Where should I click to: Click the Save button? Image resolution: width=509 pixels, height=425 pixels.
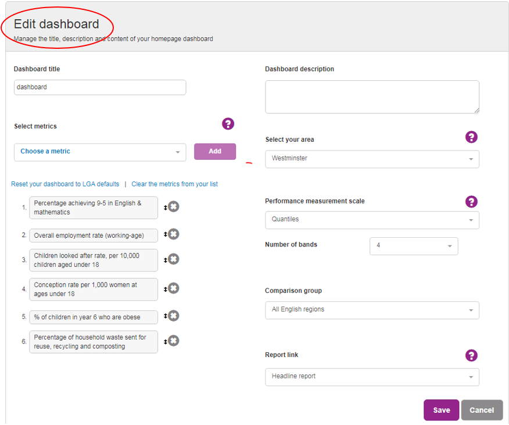coord(441,410)
